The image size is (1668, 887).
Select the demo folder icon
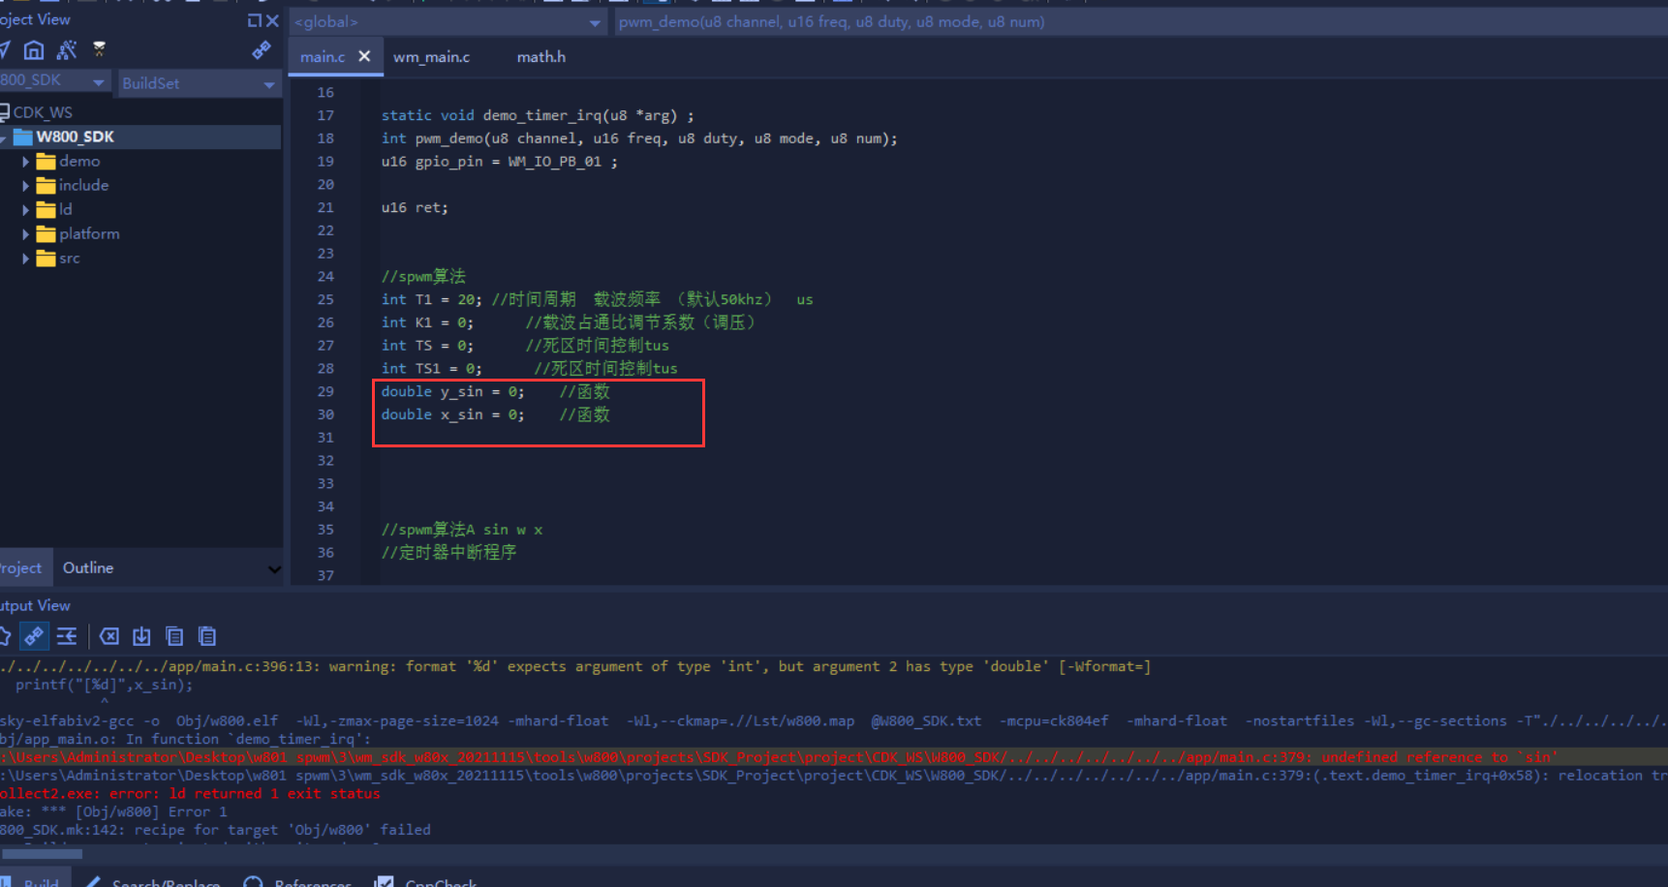pos(46,162)
